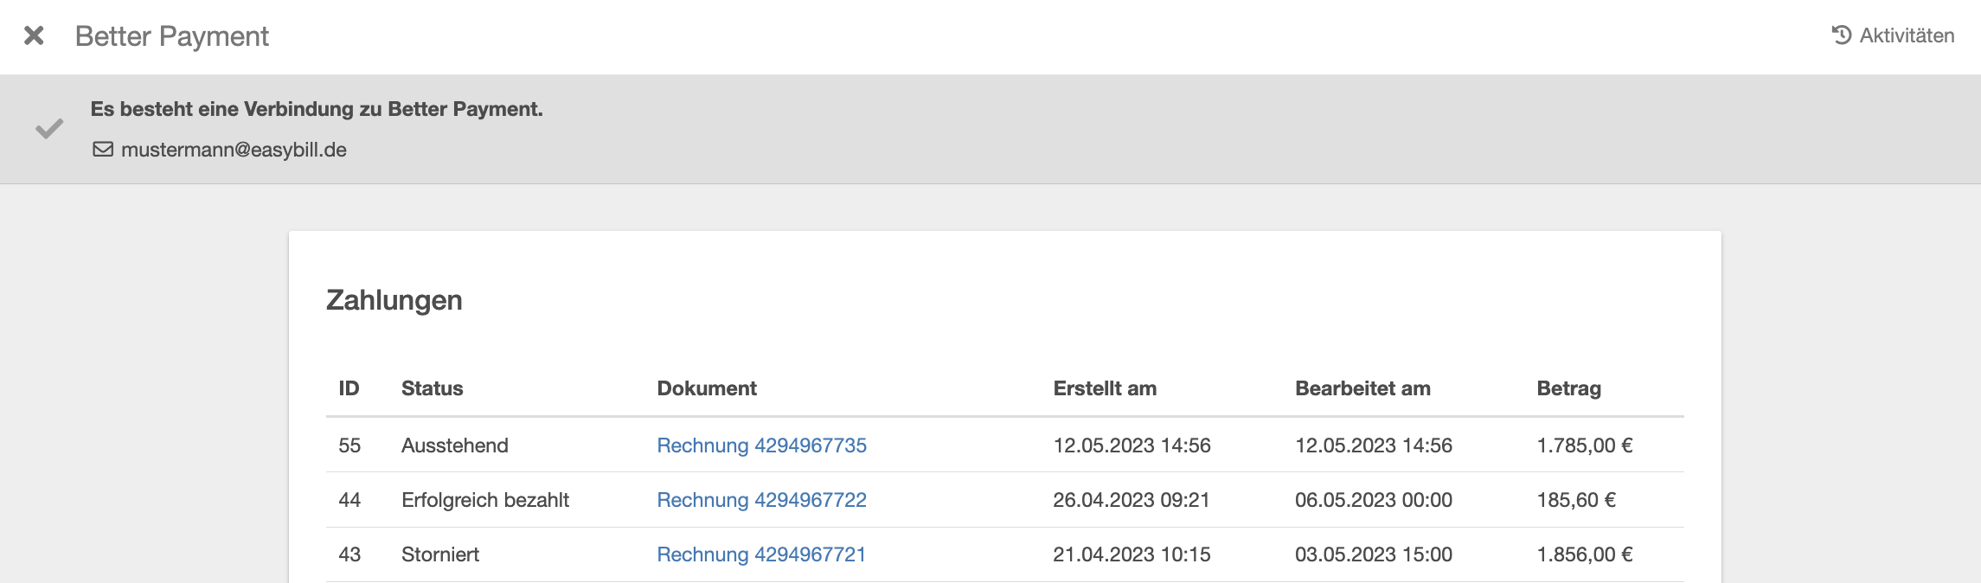Screen dimensions: 1981x583
Task: Open the Aktivitäten history icon
Action: [x=1842, y=35]
